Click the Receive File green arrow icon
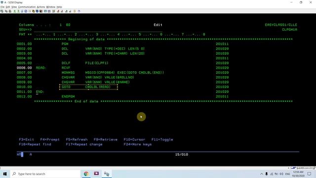The image size is (316, 178). 18,11
